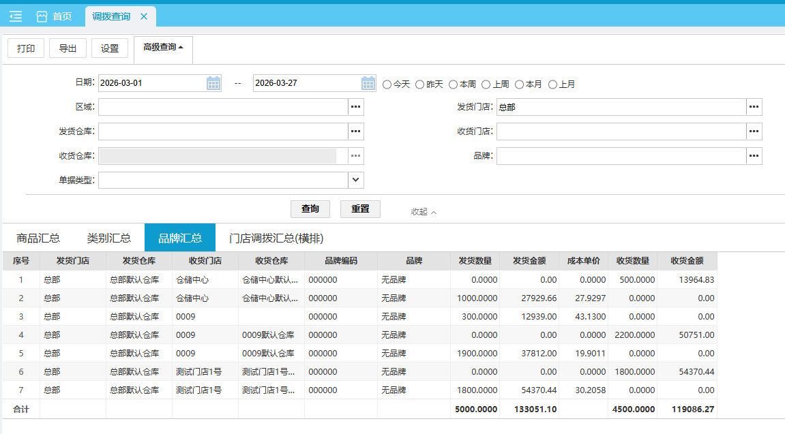The image size is (785, 434).
Task: Open the 品牌 lookup ellipsis button
Action: (x=754, y=156)
